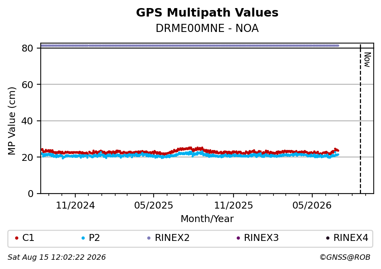Click the ©GNSS@ROB credit text
This screenshot has width=381, height=269.
point(345,257)
